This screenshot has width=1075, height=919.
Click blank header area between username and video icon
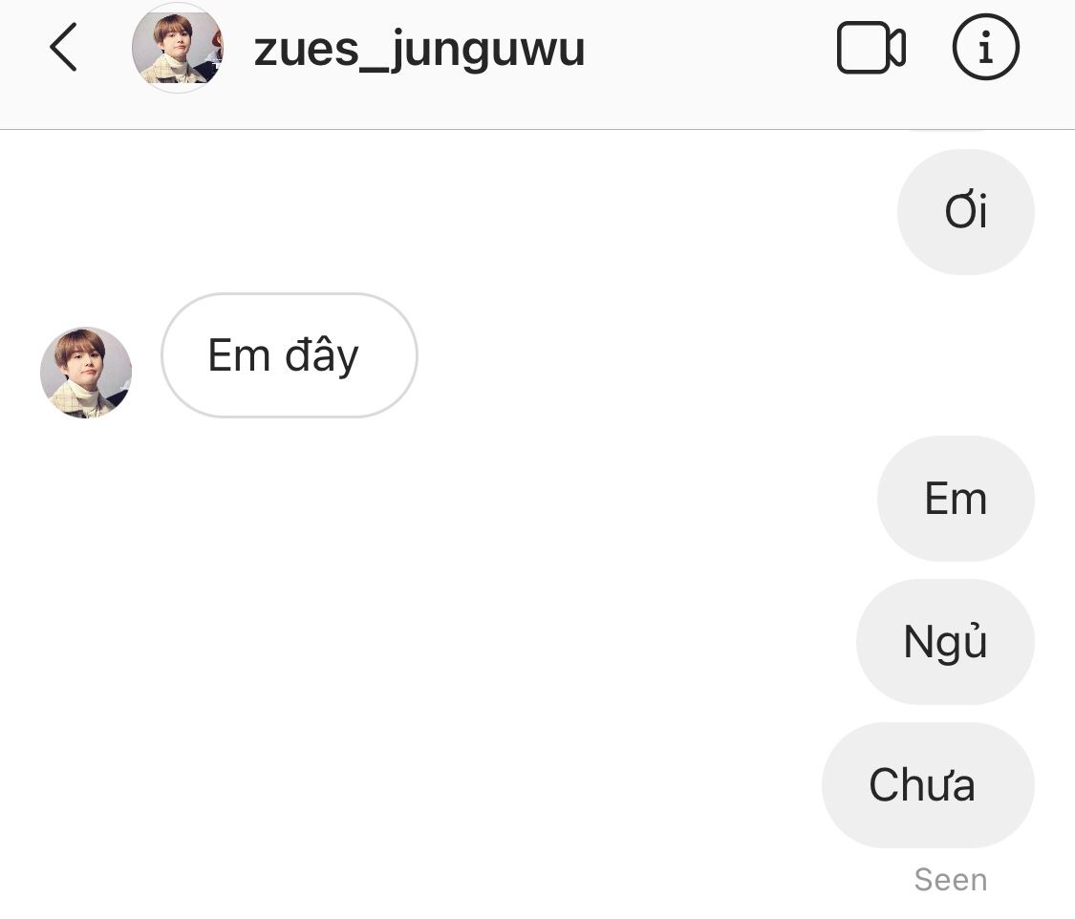coord(707,48)
